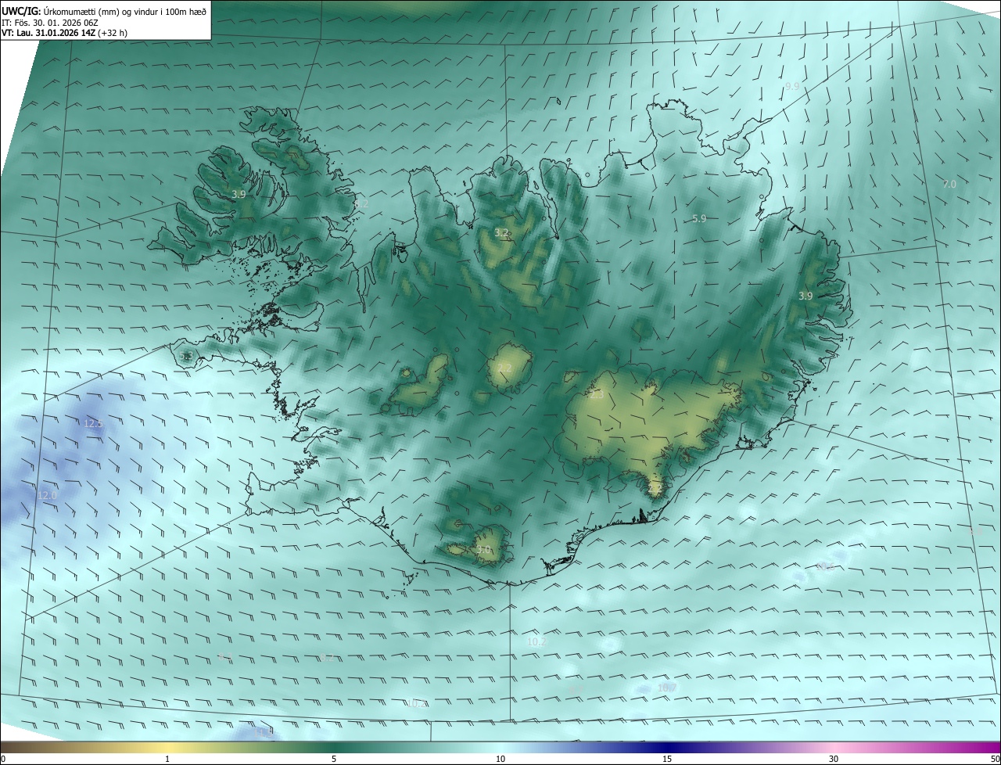1001x765 pixels.
Task: Click the 5.3 value on Snæfellsnes peninsula
Action: pos(185,357)
